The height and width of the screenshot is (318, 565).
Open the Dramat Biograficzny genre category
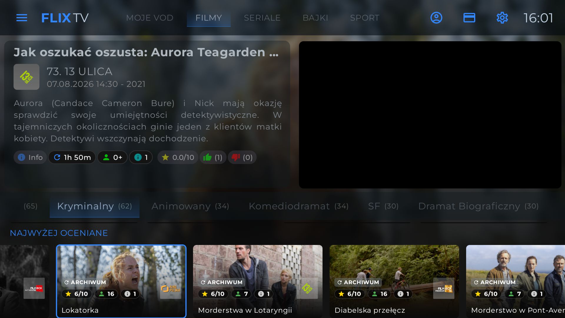coord(478,206)
